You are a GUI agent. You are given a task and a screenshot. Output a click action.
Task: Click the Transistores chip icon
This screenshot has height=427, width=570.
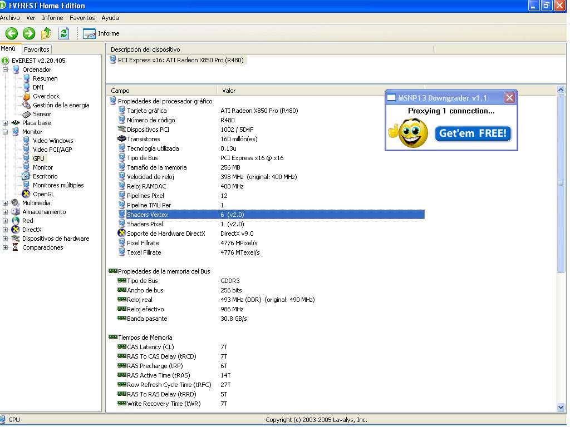pos(121,138)
